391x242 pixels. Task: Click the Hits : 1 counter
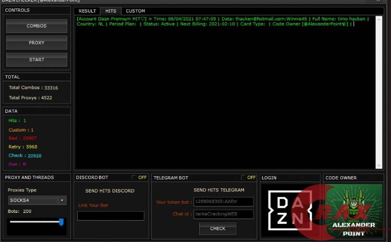pos(17,120)
